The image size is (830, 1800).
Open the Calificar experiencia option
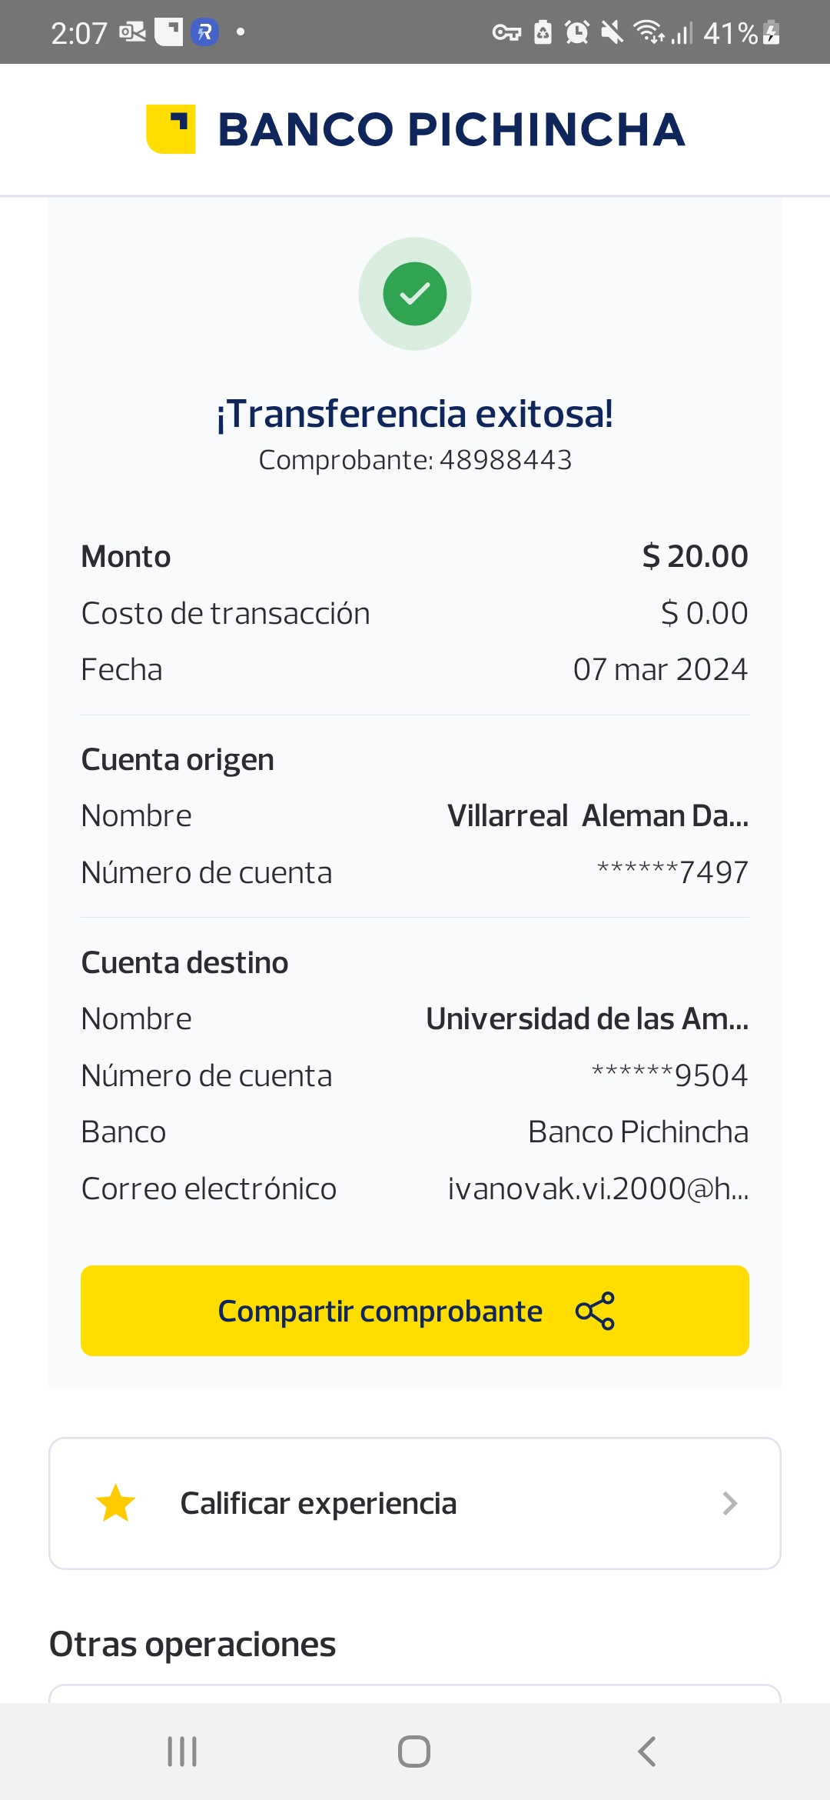point(318,1503)
